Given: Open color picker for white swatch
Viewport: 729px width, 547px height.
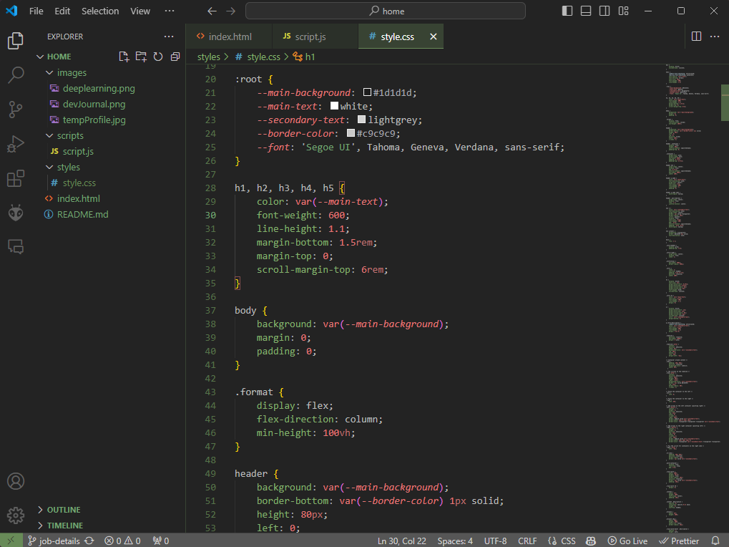Looking at the screenshot, I should (334, 105).
